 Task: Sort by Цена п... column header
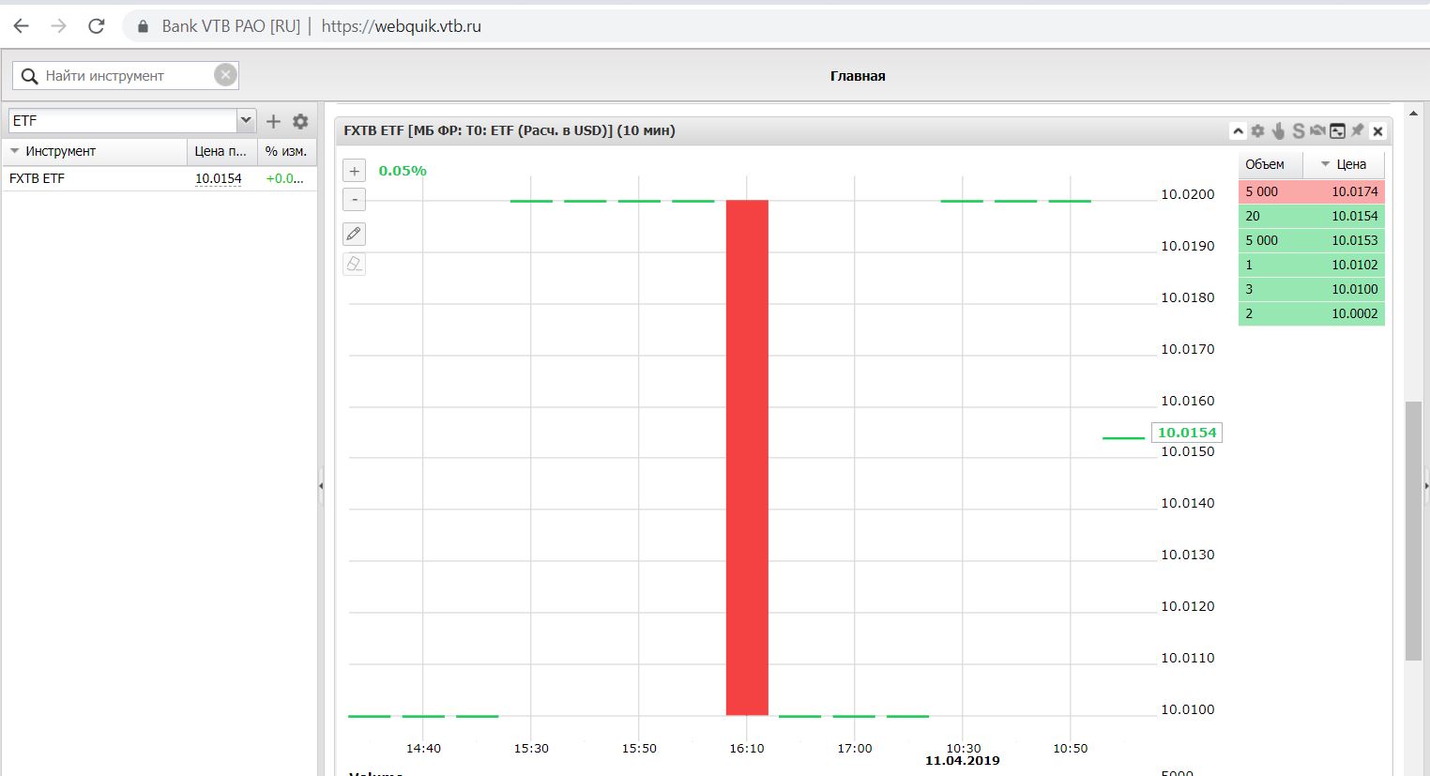coord(221,151)
